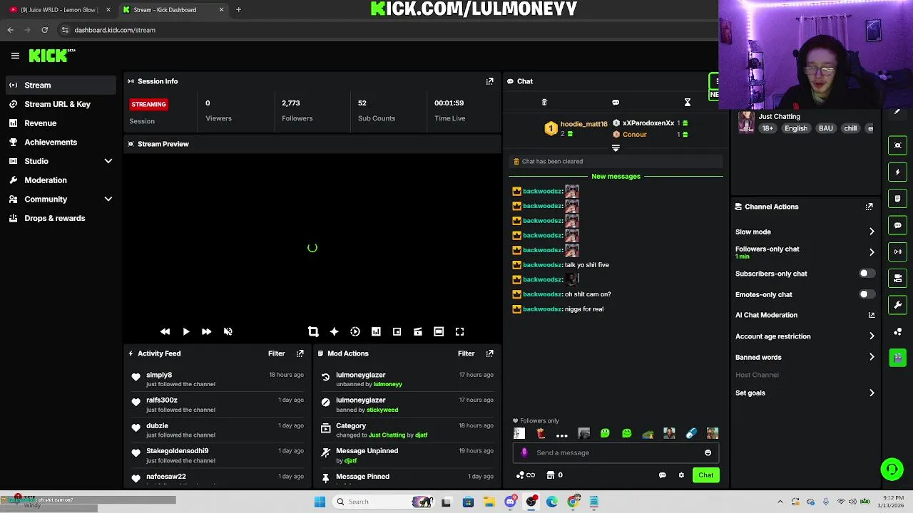Screen dimensions: 913x513
Task: Click the stickyweed moderator name
Action: (382, 410)
